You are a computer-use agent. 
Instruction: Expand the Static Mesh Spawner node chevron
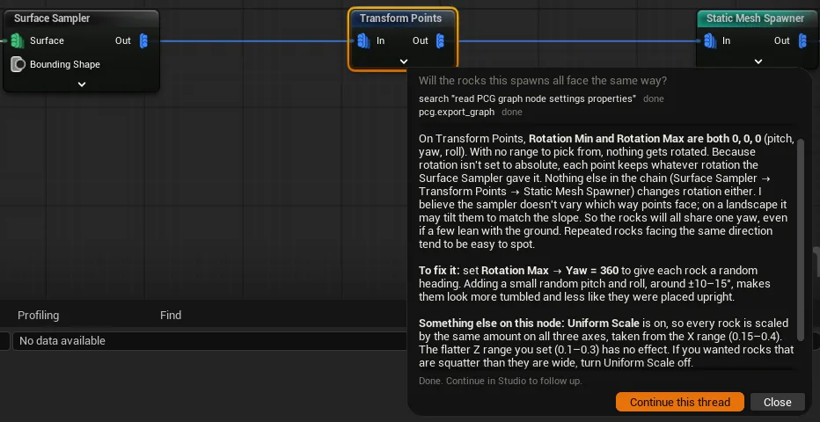758,62
